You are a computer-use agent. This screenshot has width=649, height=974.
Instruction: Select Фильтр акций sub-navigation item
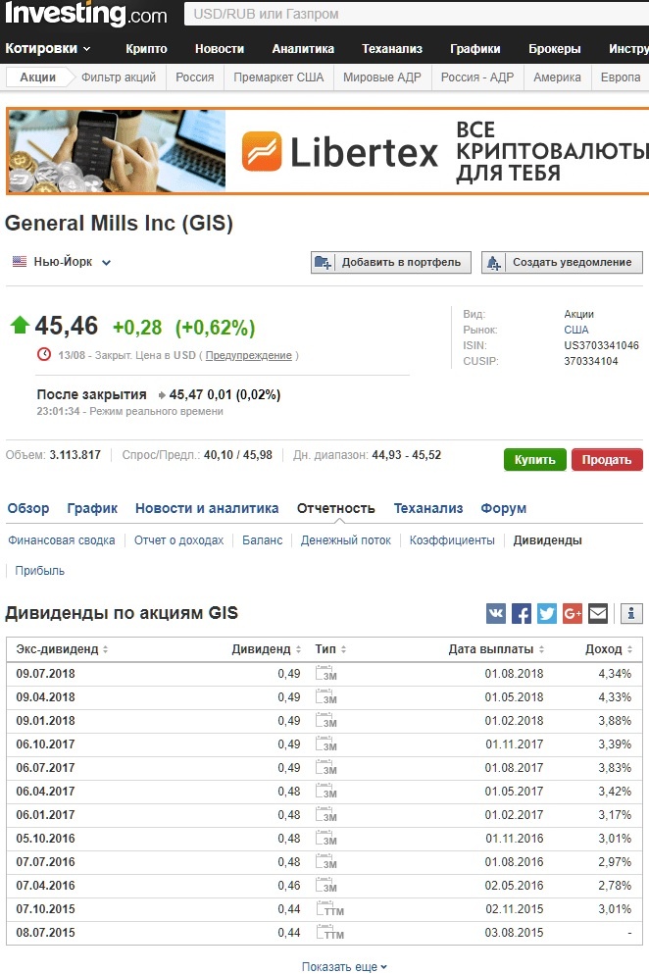(x=118, y=77)
